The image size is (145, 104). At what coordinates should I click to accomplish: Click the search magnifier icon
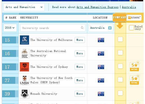pos(82,28)
